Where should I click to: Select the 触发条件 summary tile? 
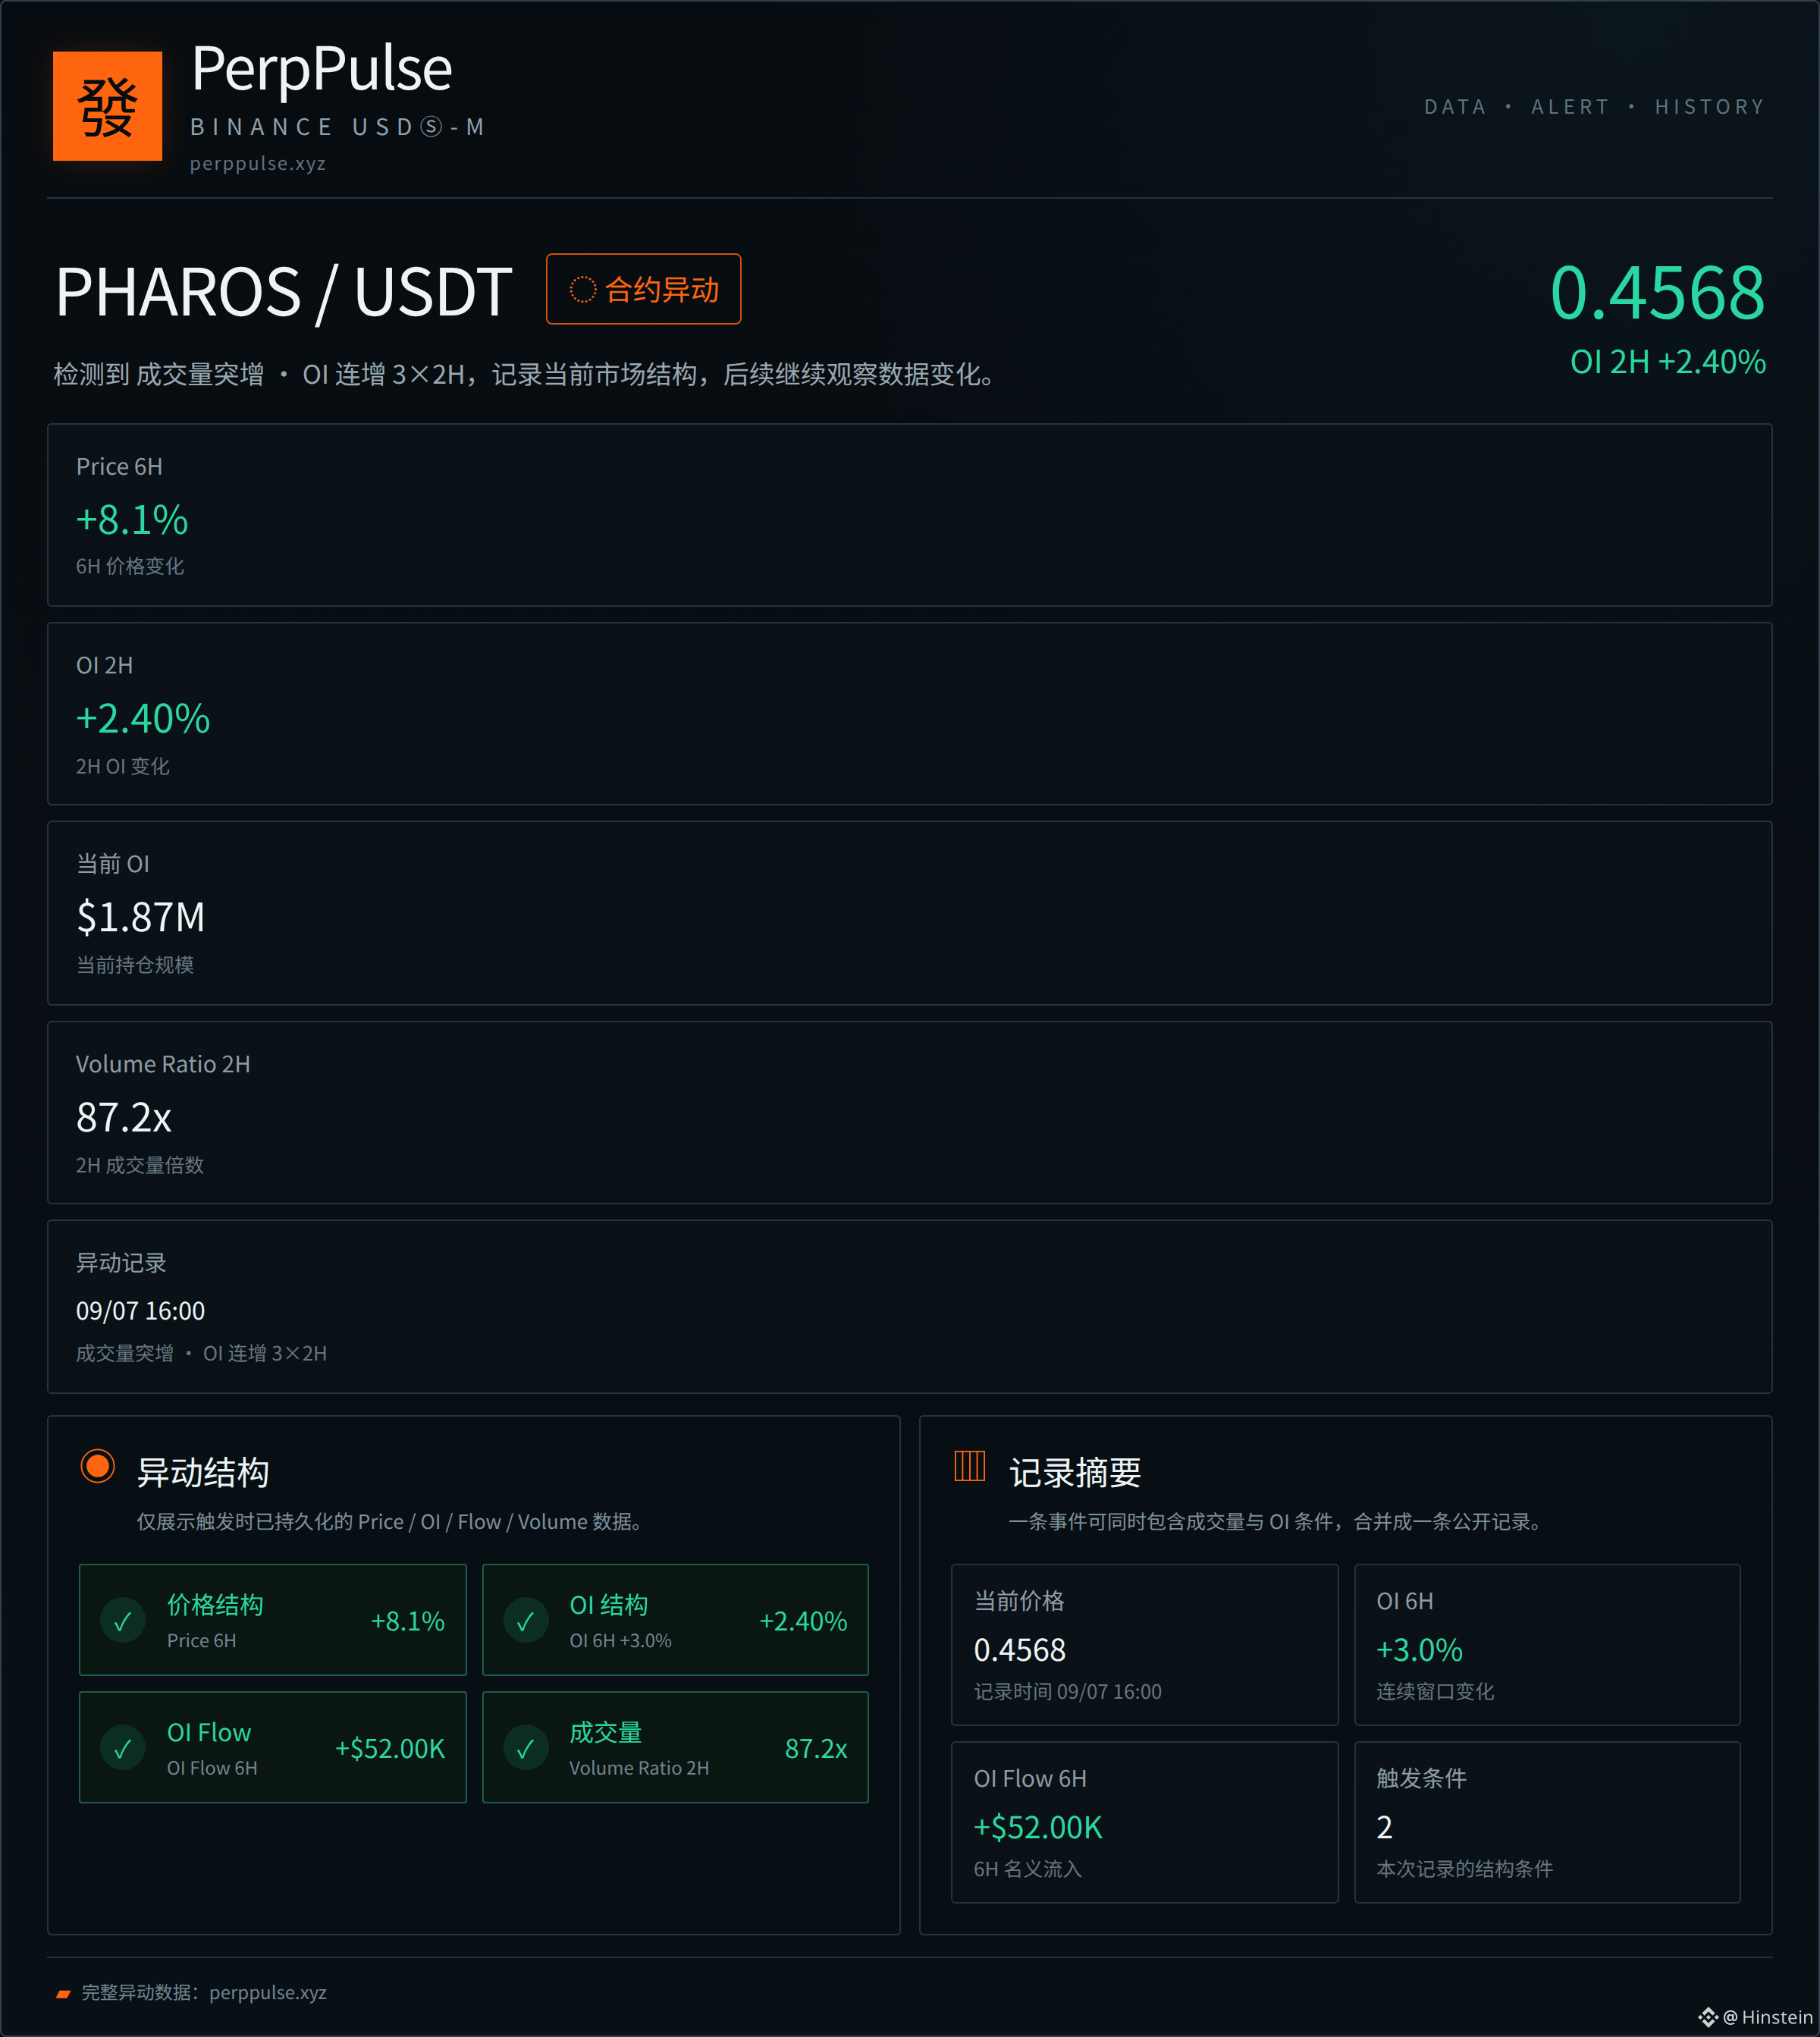(1547, 1822)
